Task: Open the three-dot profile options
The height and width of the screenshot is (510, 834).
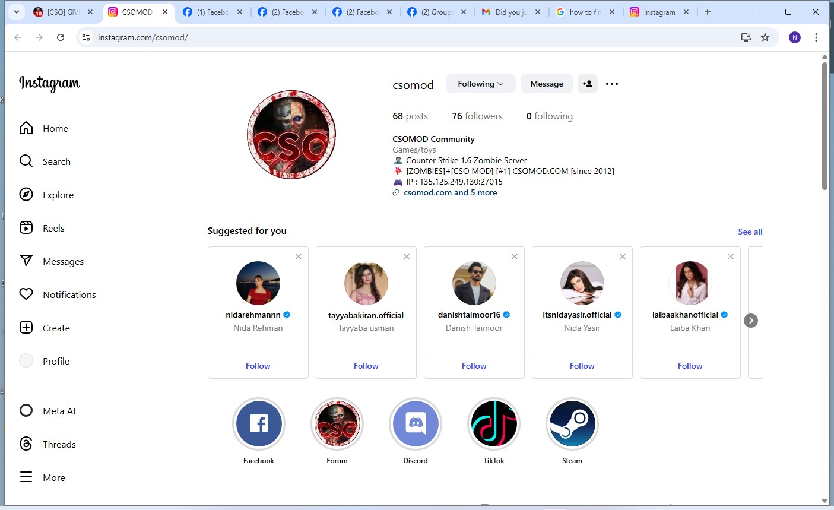Action: point(612,84)
